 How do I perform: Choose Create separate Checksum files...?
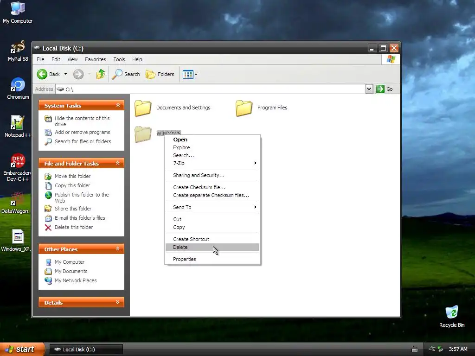[212, 195]
